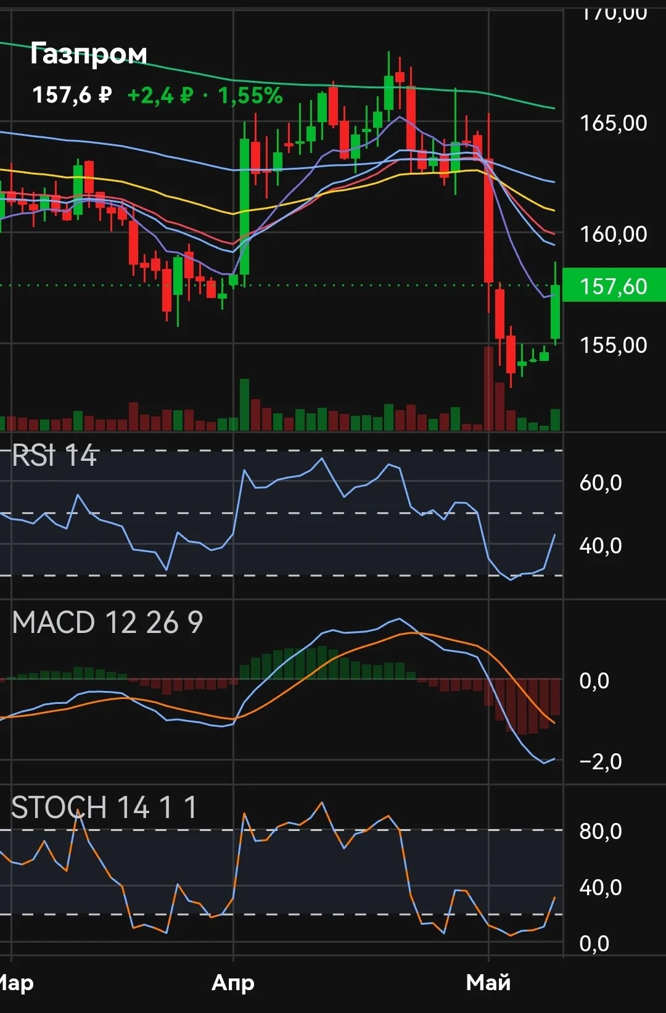The image size is (666, 1013).
Task: Tap the 165,00 price axis label
Action: tap(614, 123)
